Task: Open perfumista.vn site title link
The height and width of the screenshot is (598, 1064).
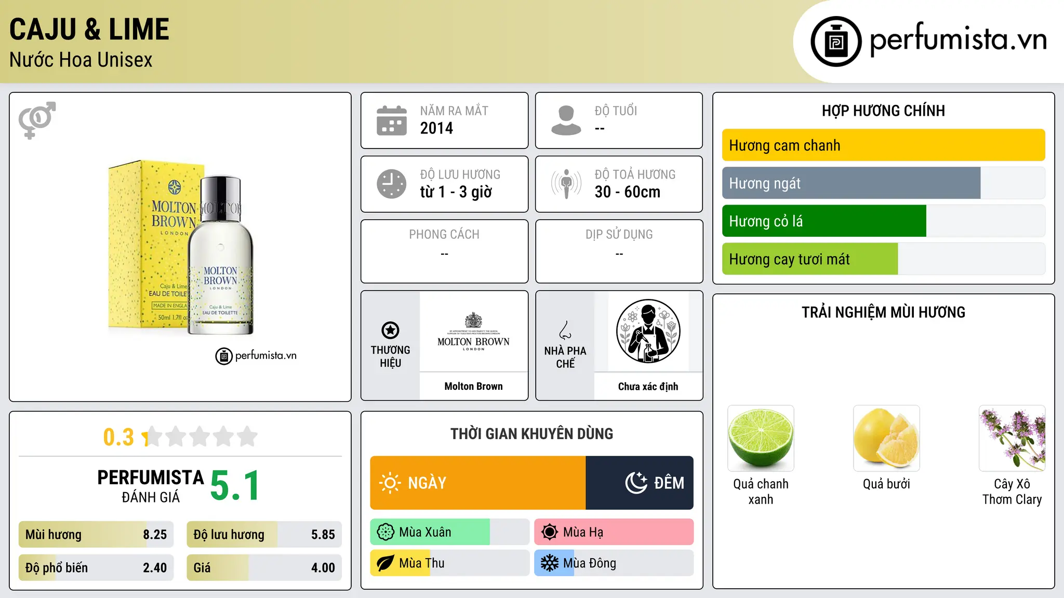Action: 959,39
